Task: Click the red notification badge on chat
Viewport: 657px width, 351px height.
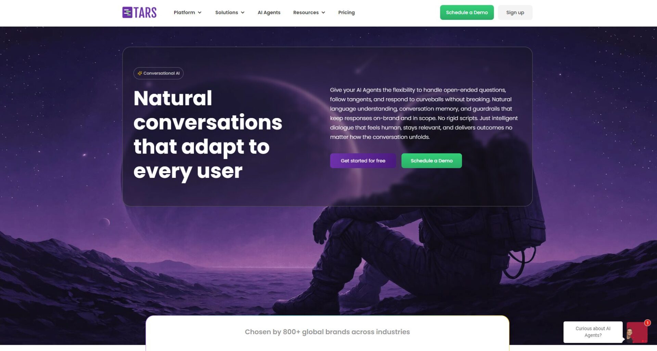Action: click(x=647, y=323)
